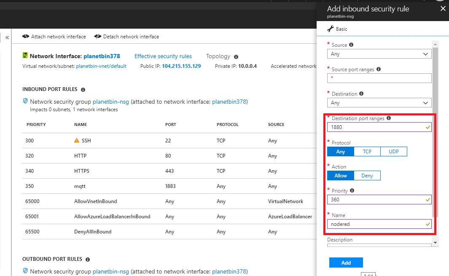
Task: Click the rule panel vertical scrollbar thumb
Action: [x=435, y=132]
